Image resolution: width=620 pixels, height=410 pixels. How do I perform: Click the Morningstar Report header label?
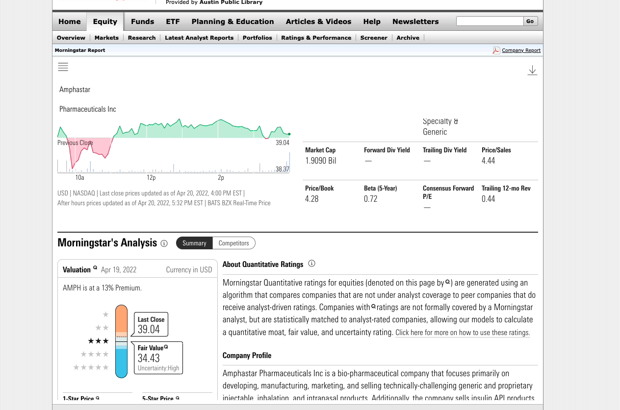coord(80,50)
